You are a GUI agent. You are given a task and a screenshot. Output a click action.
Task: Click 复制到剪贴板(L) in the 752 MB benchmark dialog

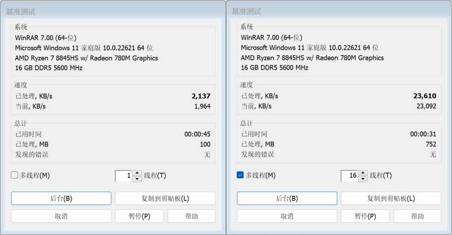click(391, 199)
